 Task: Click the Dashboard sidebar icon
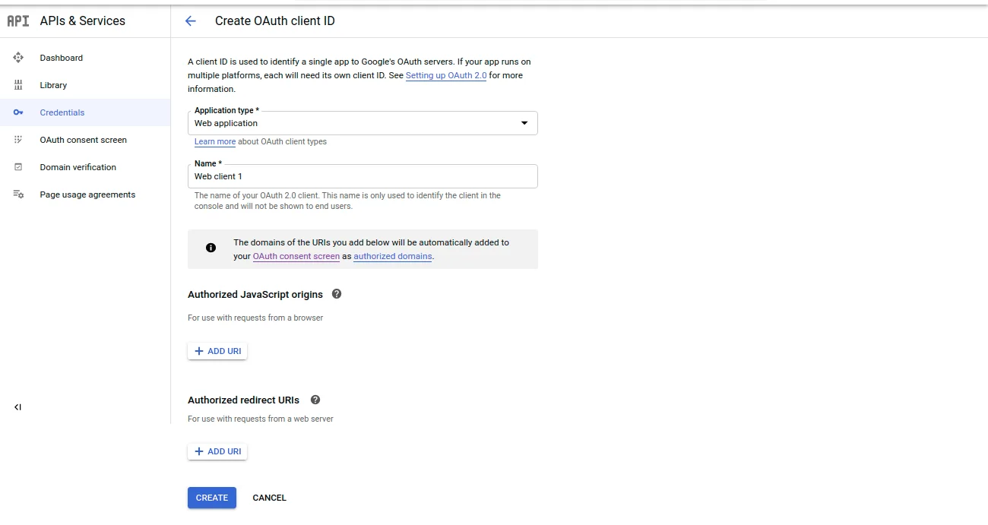point(18,58)
